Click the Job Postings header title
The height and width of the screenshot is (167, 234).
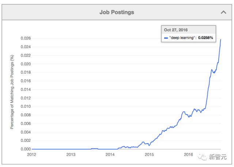117,12
